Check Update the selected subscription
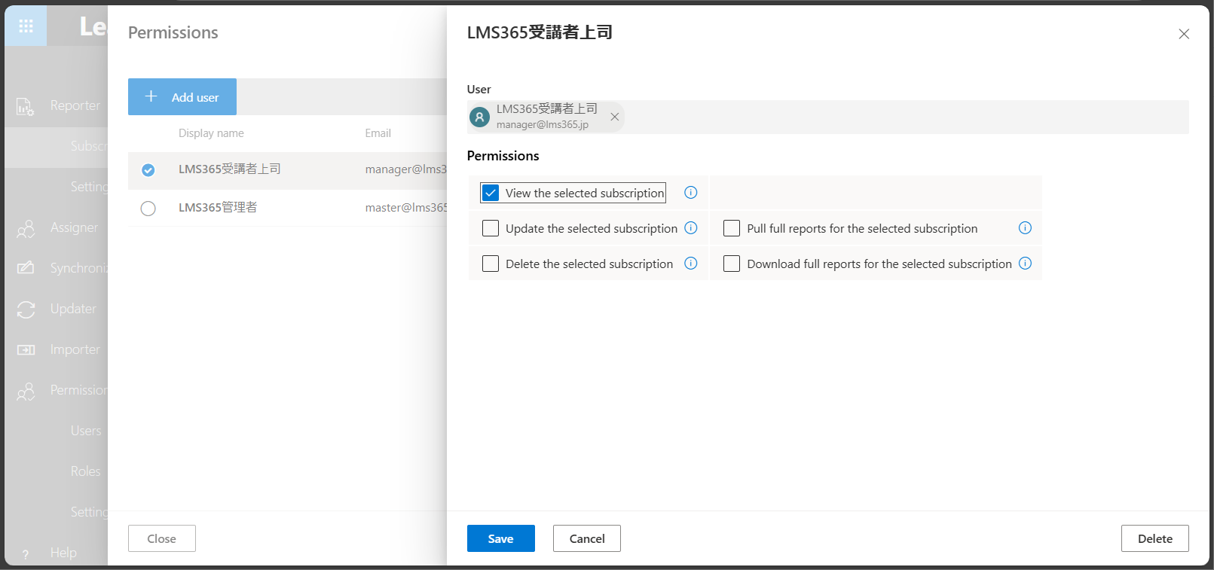This screenshot has width=1214, height=570. tap(491, 228)
